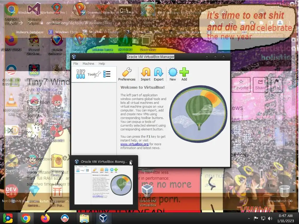Image resolution: width=299 pixels, height=224 pixels.
Task: Close the VirtualBox taskbar preview
Action: pyautogui.click(x=131, y=162)
